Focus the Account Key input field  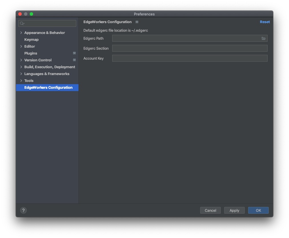click(x=190, y=58)
